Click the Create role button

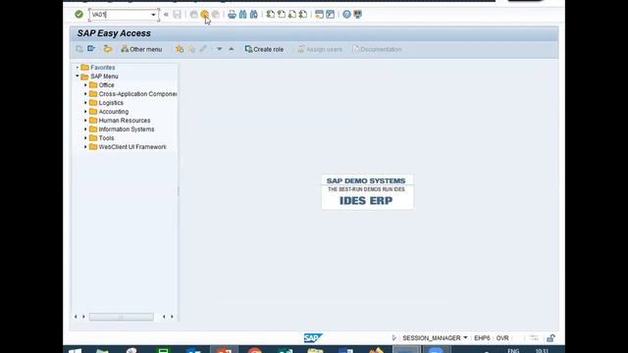coord(264,49)
